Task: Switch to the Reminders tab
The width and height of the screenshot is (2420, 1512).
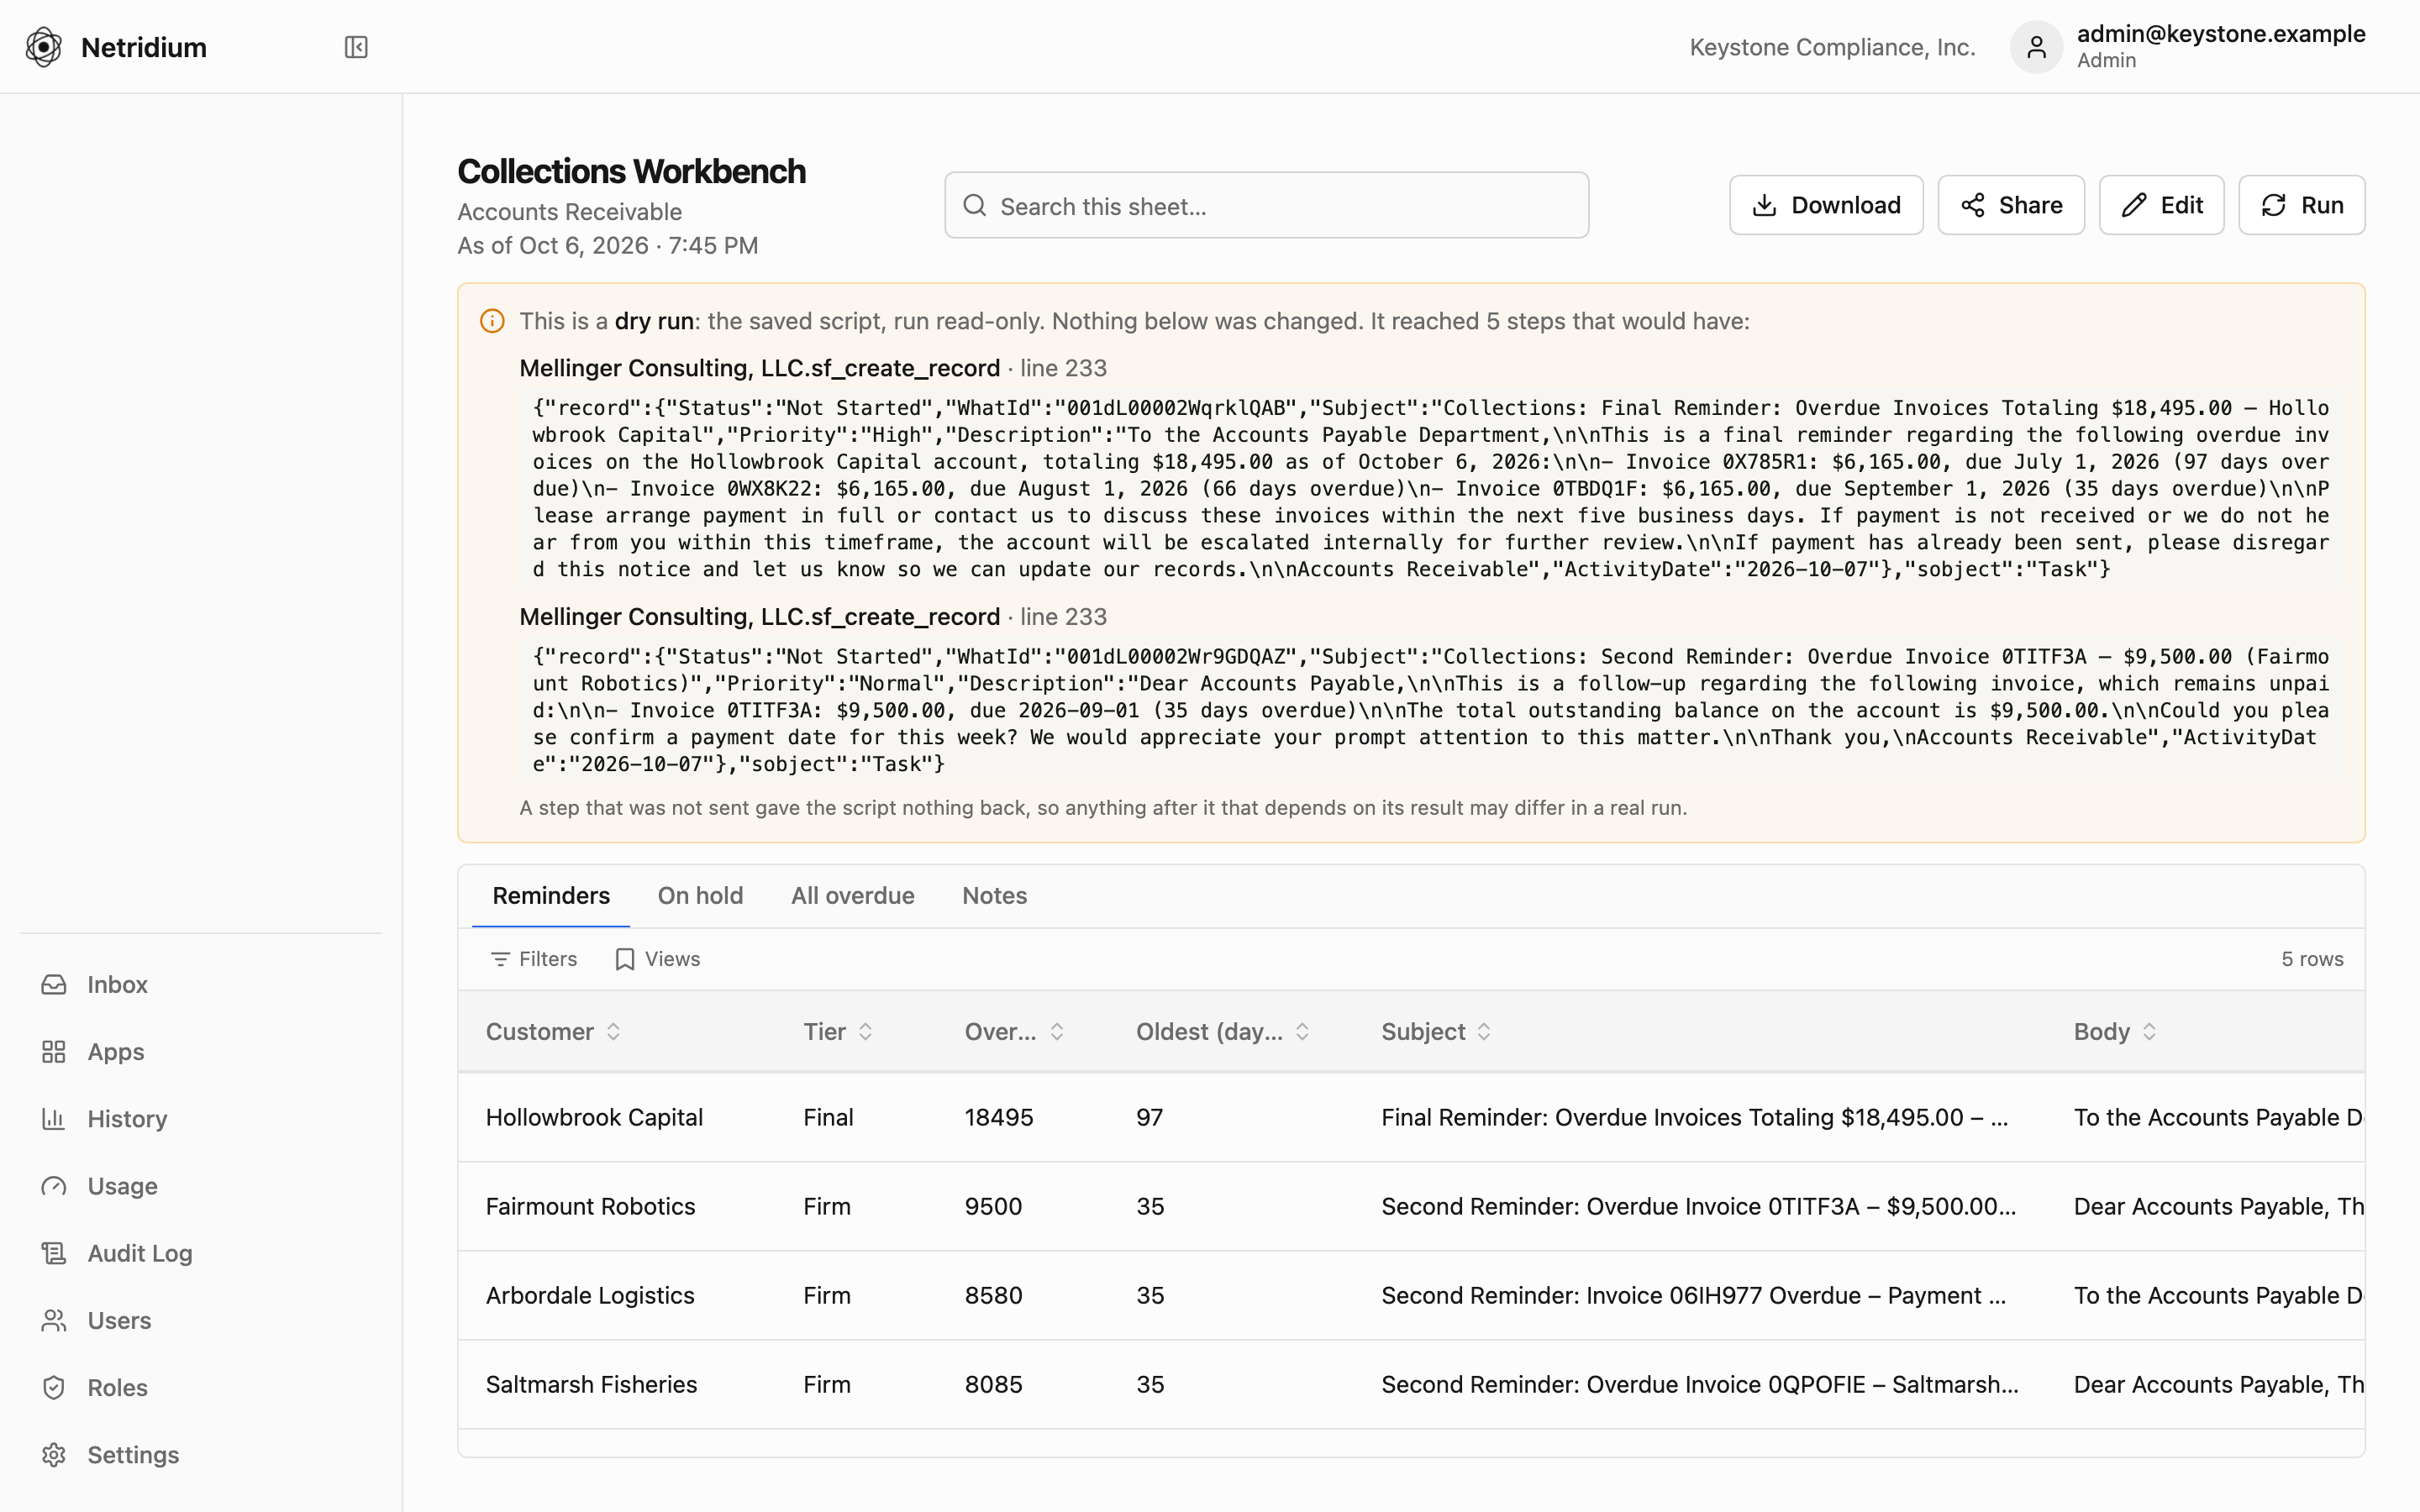Action: tap(551, 896)
